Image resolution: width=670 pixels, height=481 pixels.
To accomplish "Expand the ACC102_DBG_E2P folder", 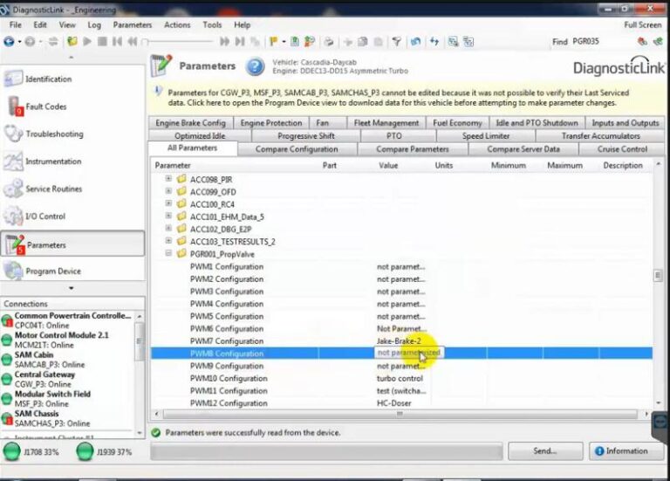I will tap(168, 229).
